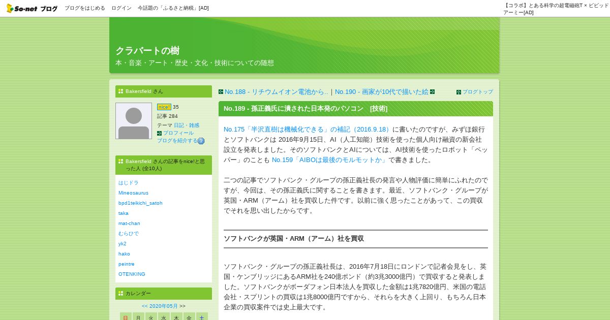Go to No.190 画家が10代で描いた絵 article
This screenshot has width=610, height=320.
[382, 92]
